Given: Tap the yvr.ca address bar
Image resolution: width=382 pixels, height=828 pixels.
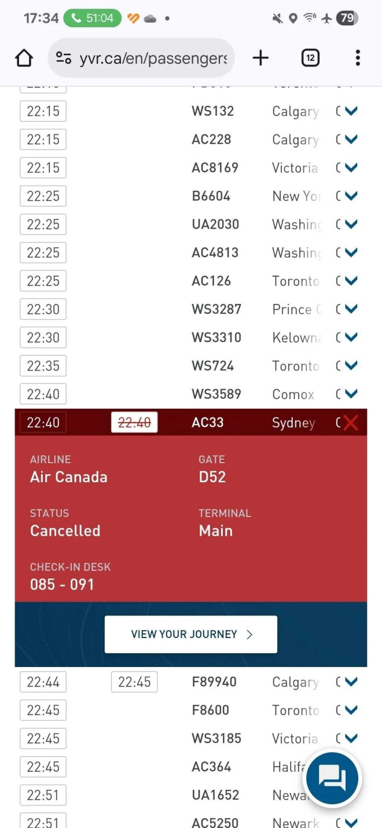Looking at the screenshot, I should coord(153,58).
